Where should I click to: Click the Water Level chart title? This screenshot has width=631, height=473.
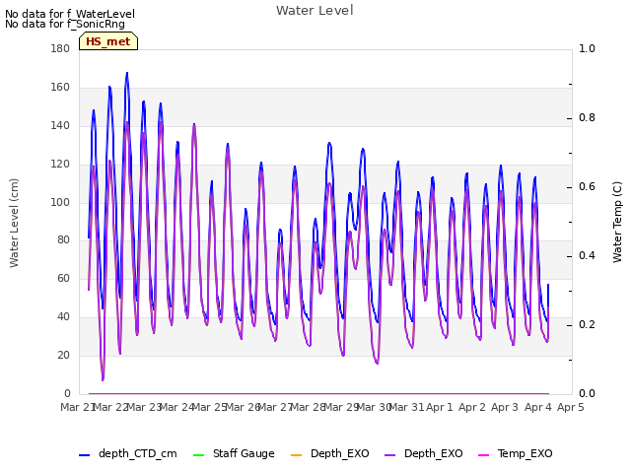(315, 10)
